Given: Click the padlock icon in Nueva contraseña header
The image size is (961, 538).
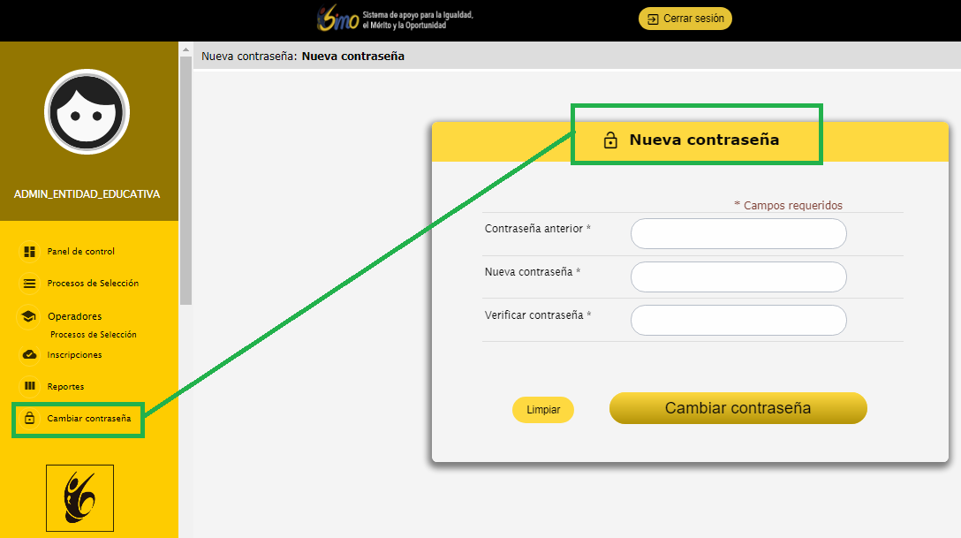Looking at the screenshot, I should coord(609,140).
